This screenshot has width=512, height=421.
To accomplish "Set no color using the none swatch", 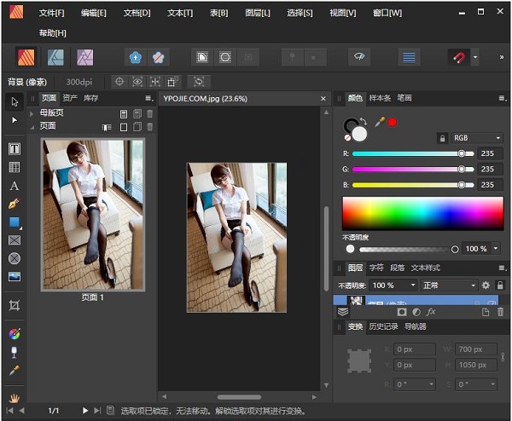I will click(348, 138).
